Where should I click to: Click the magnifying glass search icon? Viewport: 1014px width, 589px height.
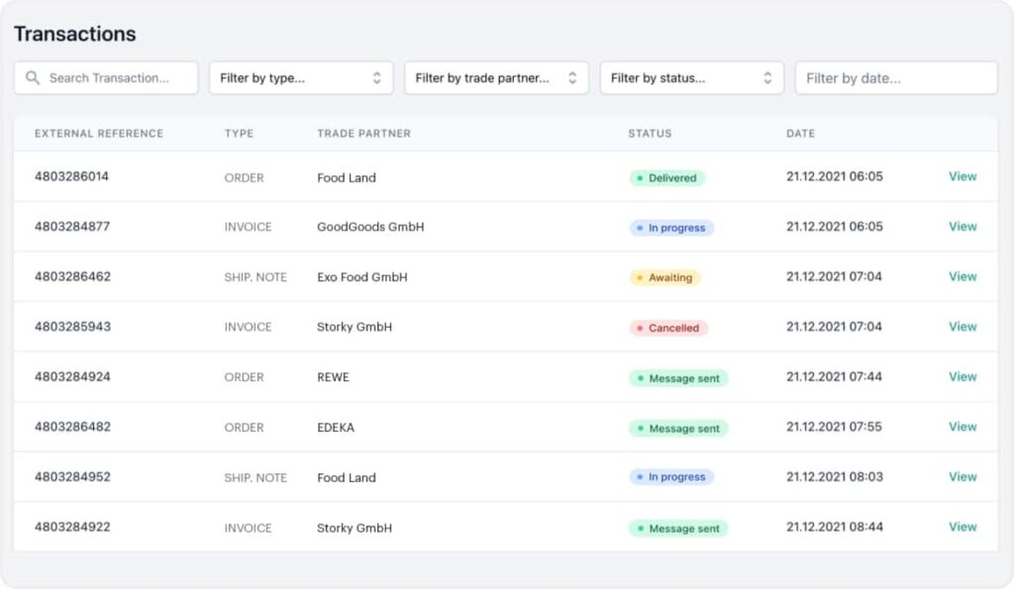tap(33, 78)
